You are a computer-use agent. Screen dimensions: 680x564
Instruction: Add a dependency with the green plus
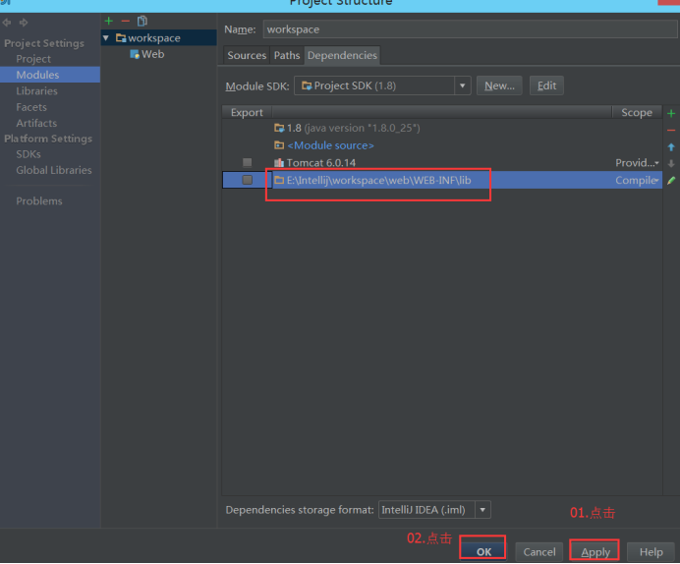coord(671,114)
